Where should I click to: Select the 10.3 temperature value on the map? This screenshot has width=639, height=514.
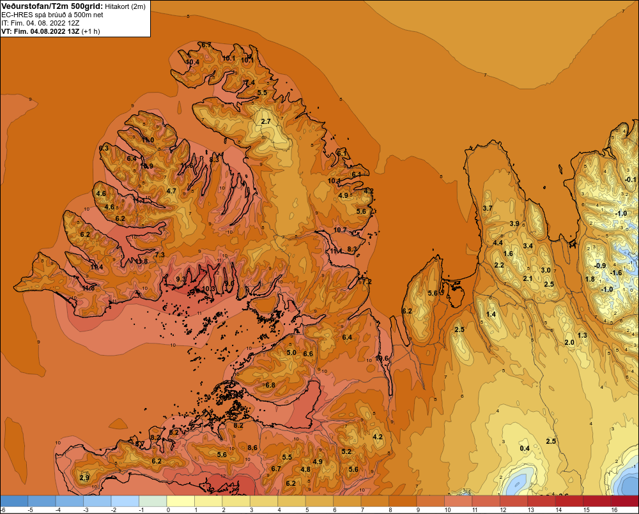pyautogui.click(x=209, y=289)
